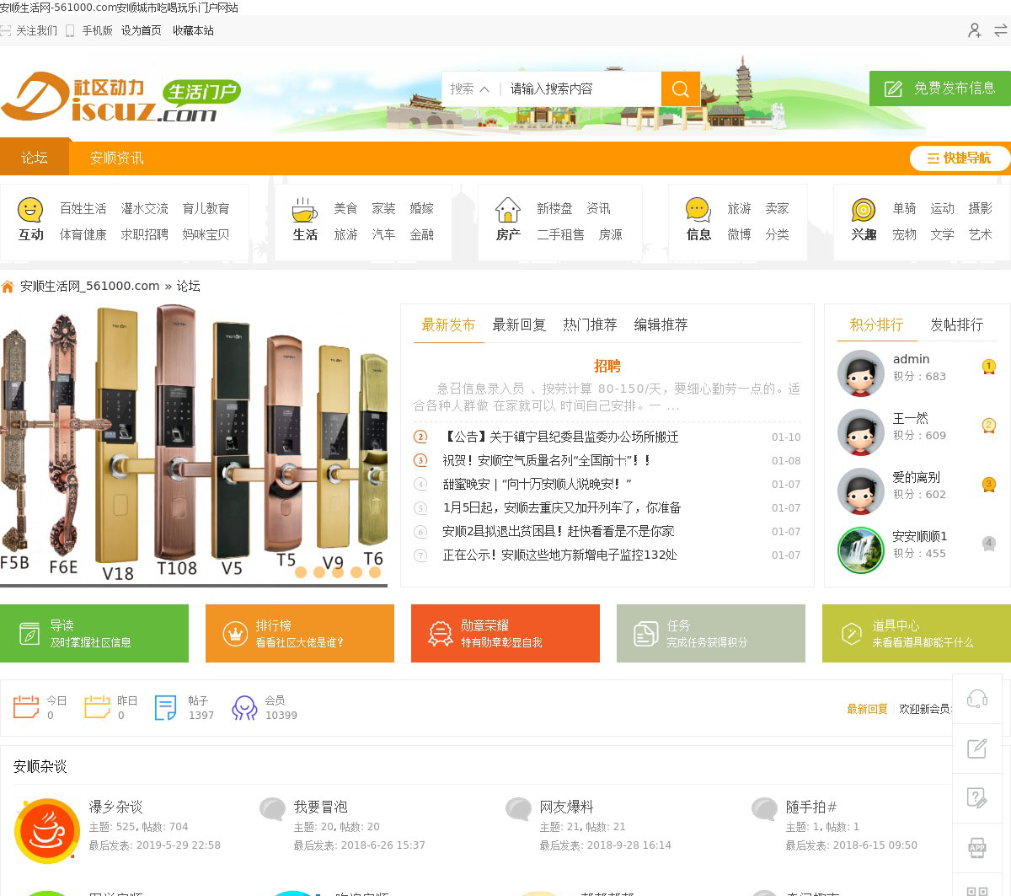Select the first slideshow indicator dot
Screen dimensions: 1011x896
click(301, 572)
